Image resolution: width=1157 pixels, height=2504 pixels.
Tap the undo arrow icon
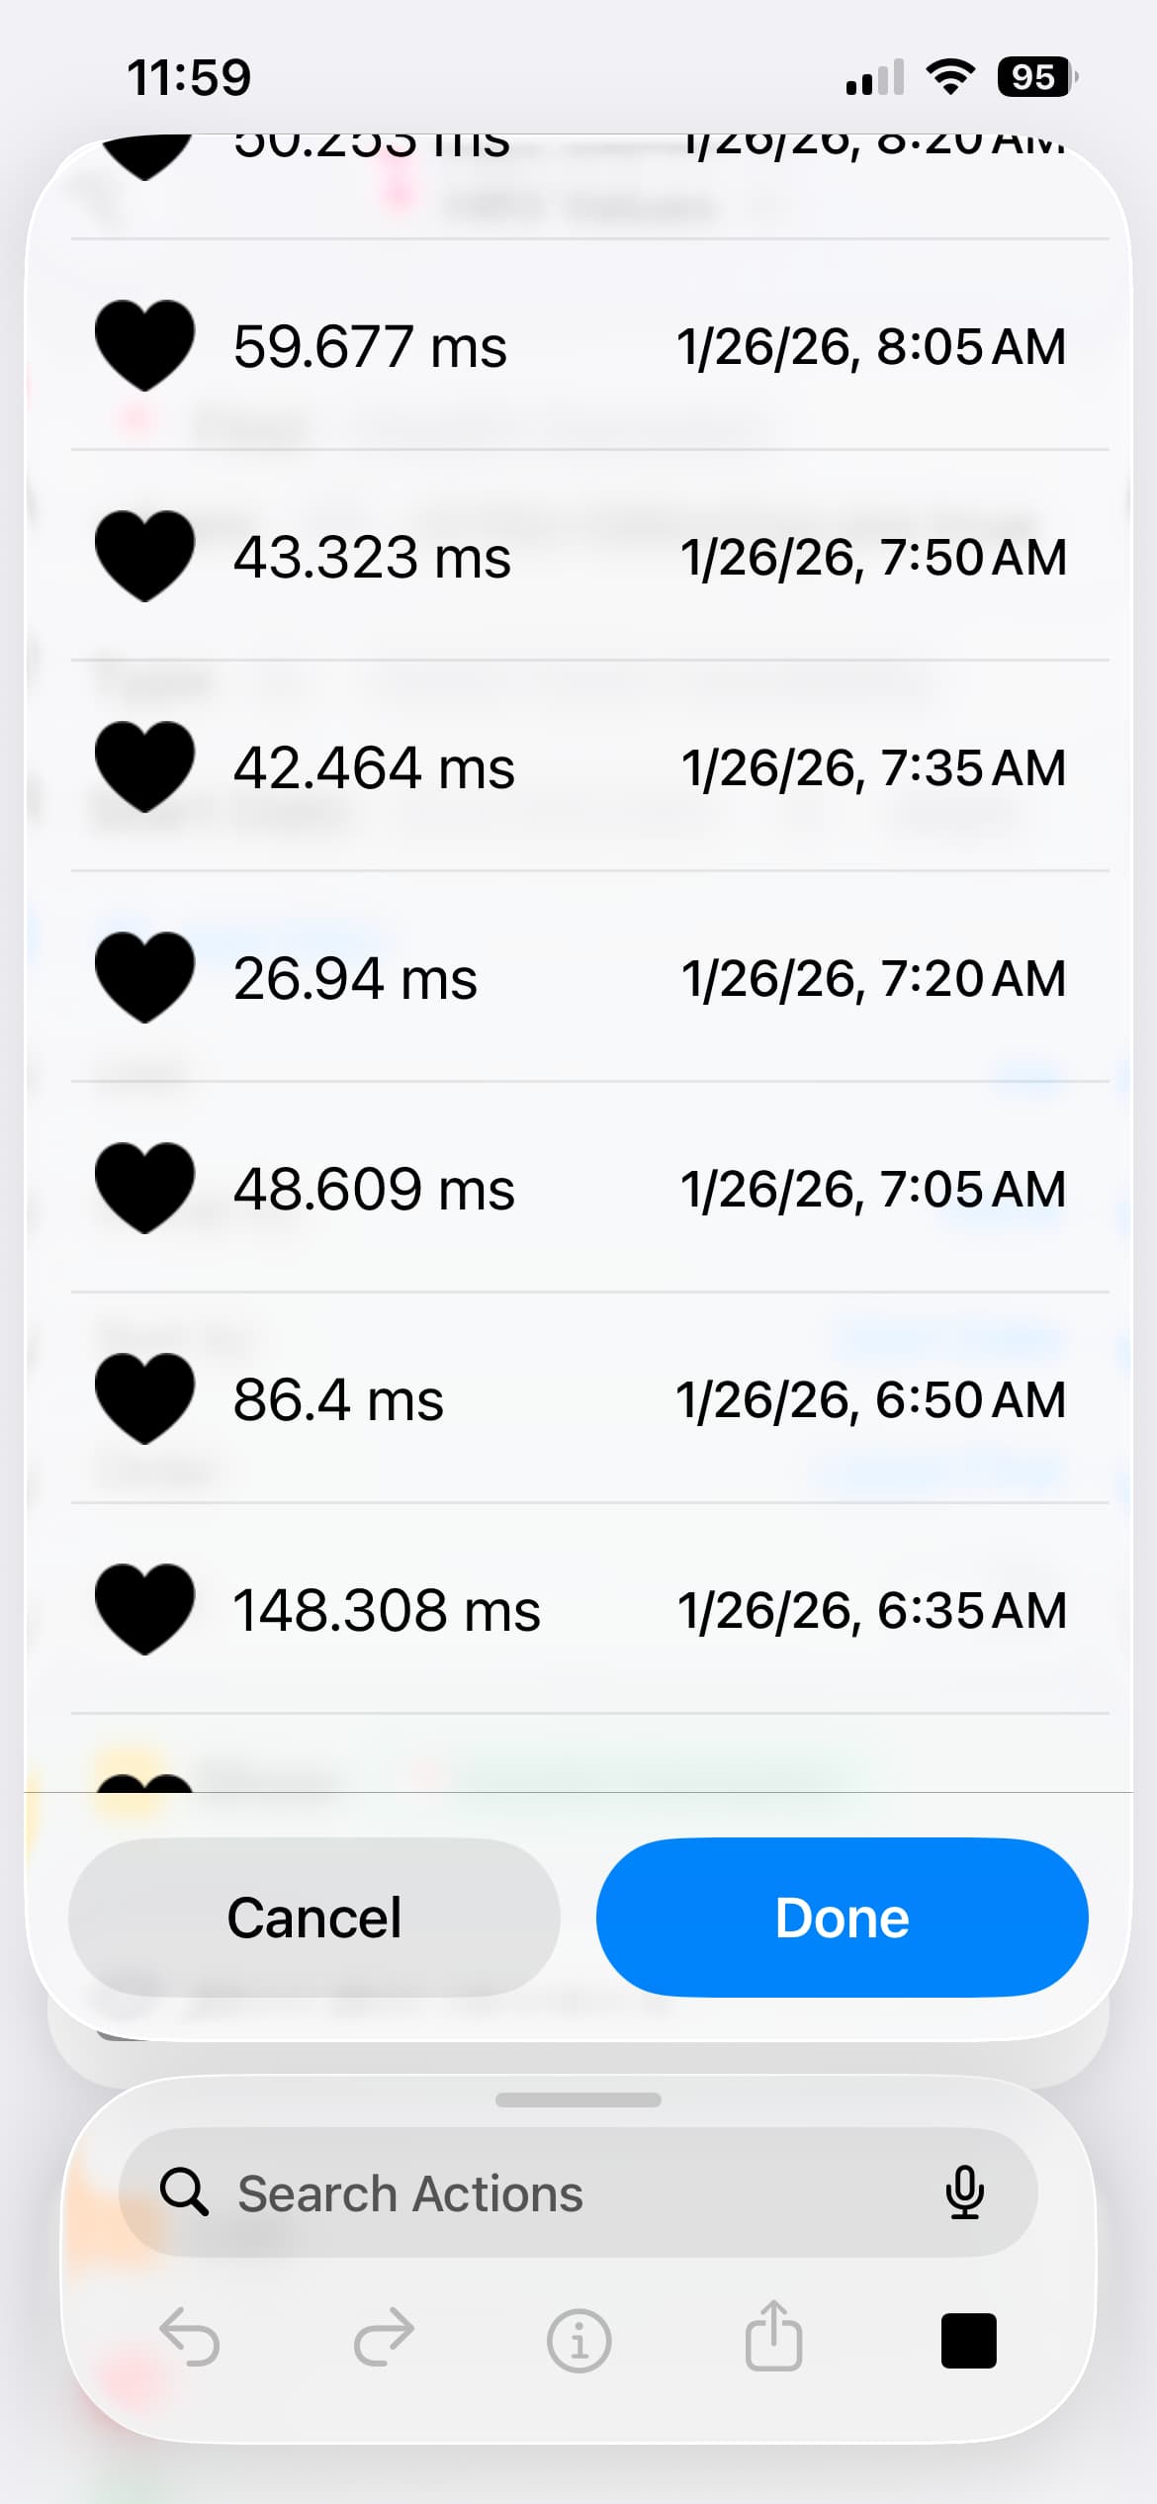189,2339
